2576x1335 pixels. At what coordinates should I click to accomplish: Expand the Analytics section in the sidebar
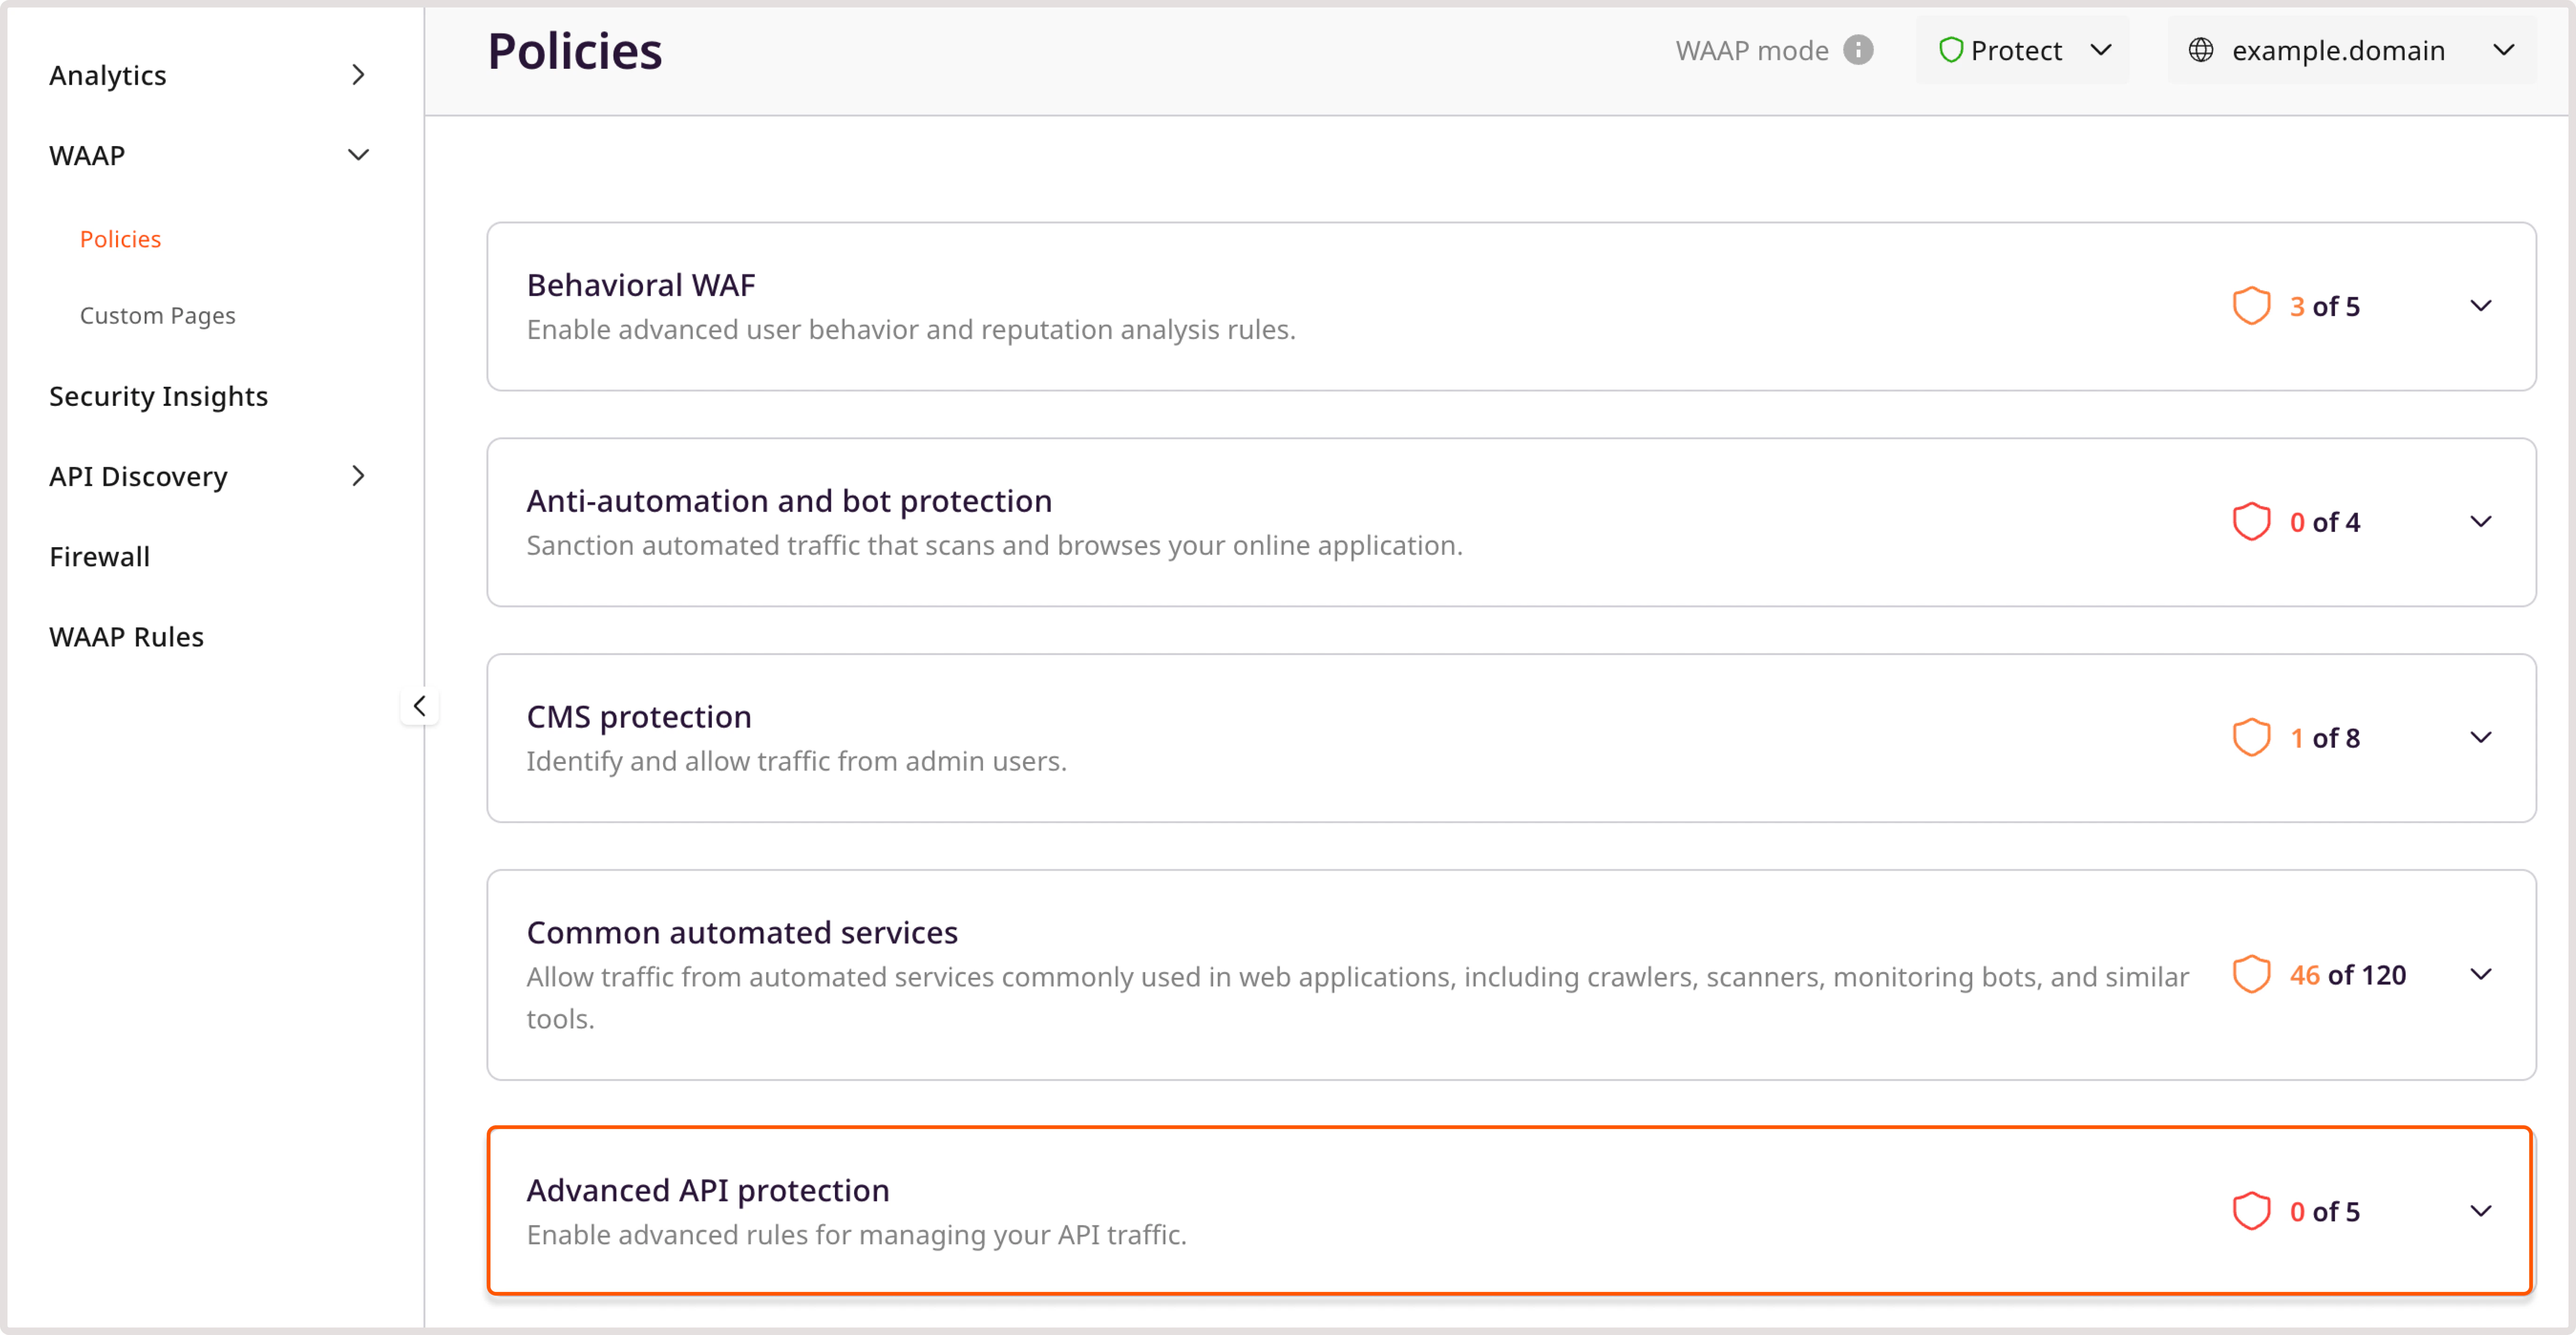358,74
